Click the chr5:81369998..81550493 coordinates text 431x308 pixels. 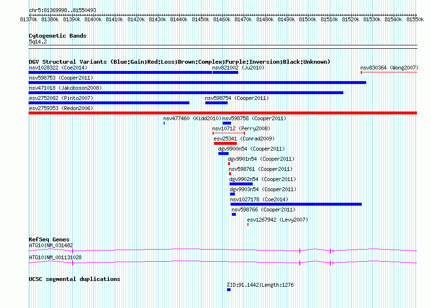coord(62,11)
